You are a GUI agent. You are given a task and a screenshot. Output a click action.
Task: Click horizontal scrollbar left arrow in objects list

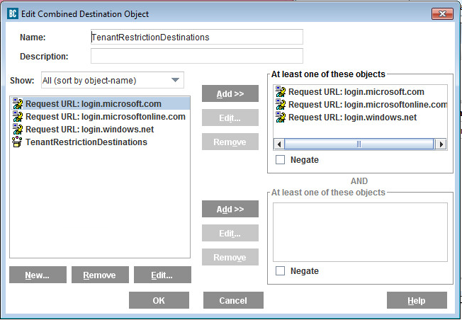[x=279, y=144]
